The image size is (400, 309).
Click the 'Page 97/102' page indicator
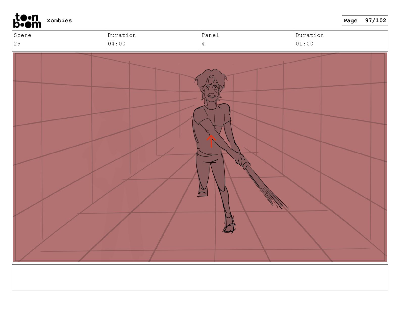click(x=365, y=21)
